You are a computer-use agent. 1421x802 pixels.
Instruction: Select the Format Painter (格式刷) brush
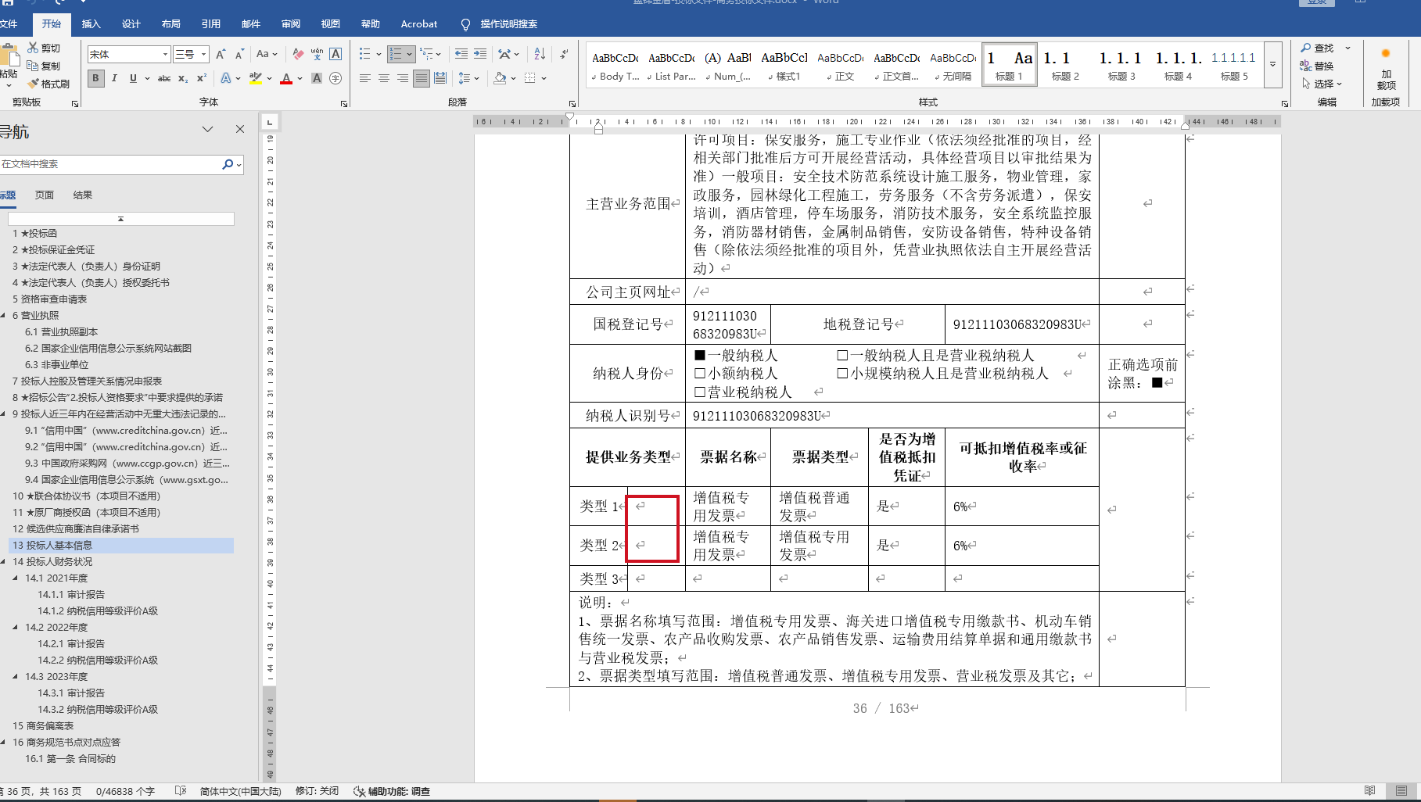[34, 84]
